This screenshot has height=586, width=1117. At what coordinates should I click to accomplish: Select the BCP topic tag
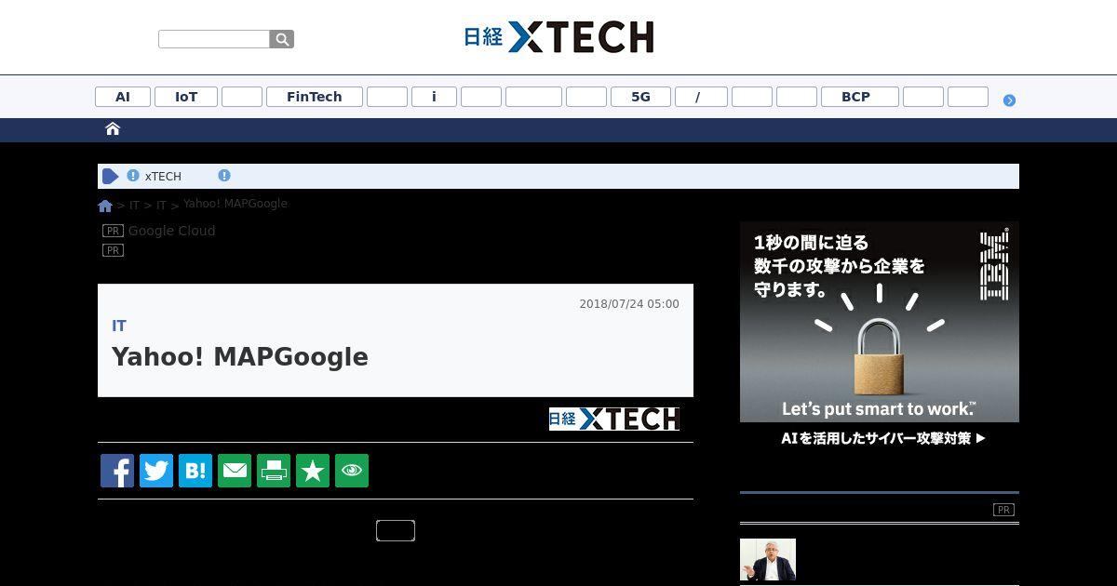click(x=860, y=97)
